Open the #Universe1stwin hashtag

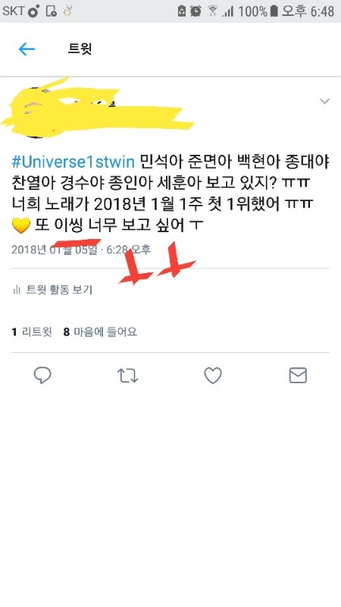point(73,162)
